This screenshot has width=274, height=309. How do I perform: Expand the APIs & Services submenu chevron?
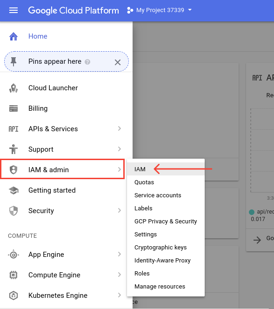click(120, 128)
